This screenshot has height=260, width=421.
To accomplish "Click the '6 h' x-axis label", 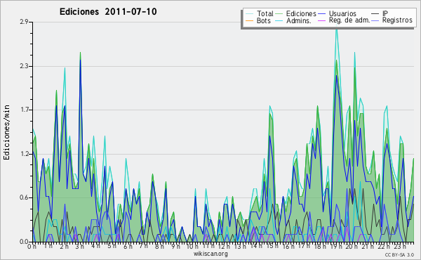I will tap(128, 247).
